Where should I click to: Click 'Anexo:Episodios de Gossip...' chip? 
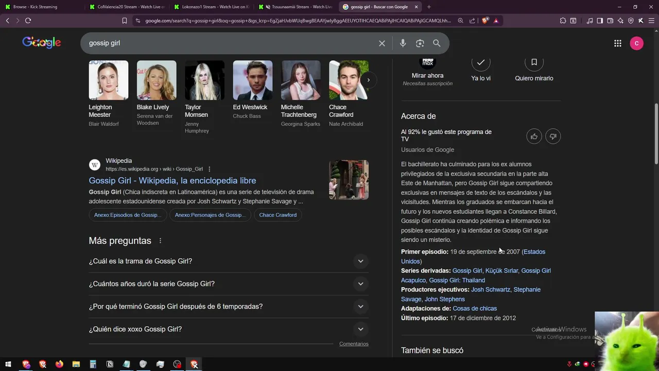[x=128, y=215]
